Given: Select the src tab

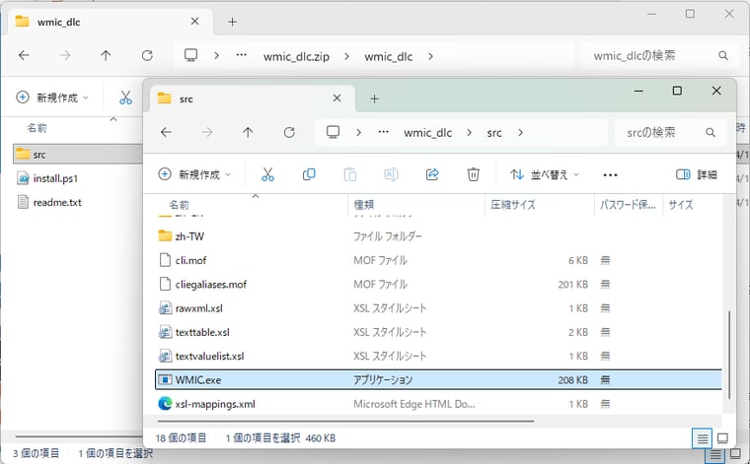Looking at the screenshot, I should [x=253, y=99].
